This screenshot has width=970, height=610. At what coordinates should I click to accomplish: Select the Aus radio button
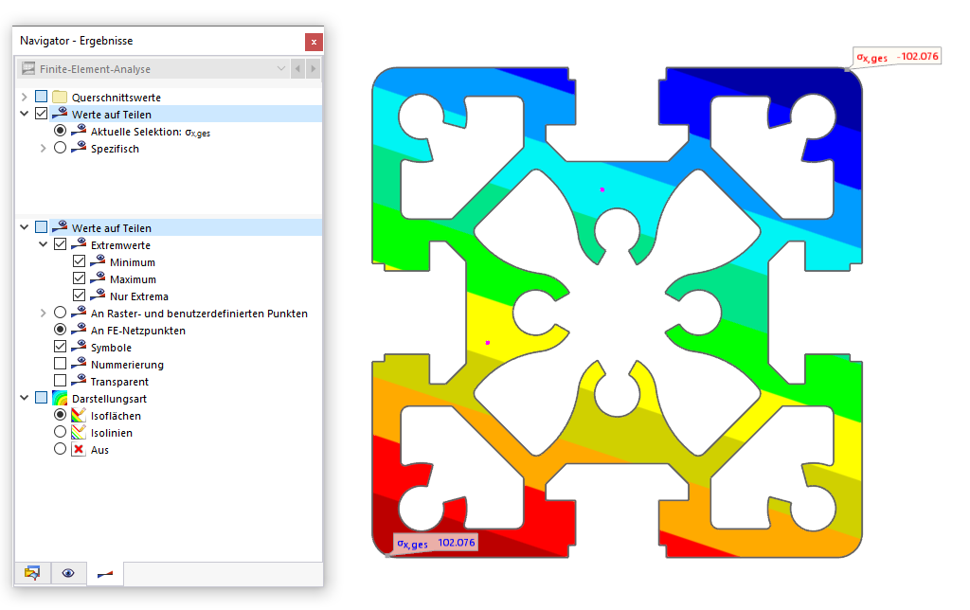click(x=60, y=449)
